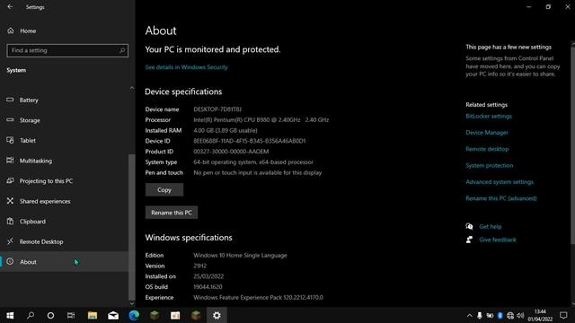Click sidebar scroll up arrow

[x=132, y=89]
